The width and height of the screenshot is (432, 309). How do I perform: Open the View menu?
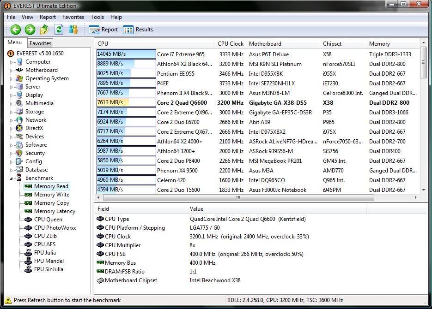tap(28, 17)
